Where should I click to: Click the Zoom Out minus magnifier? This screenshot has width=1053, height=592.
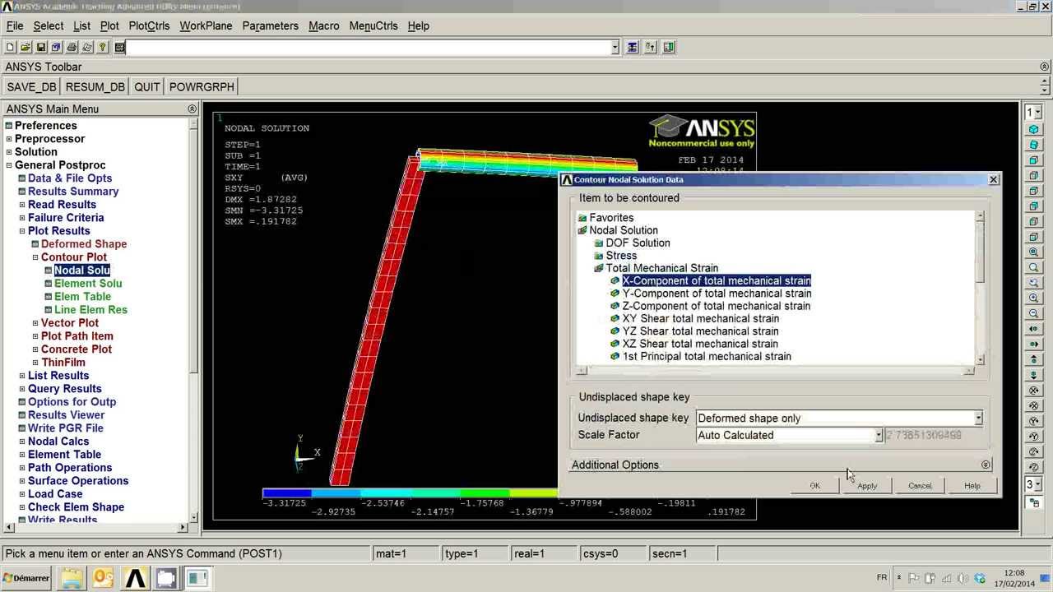(1033, 314)
